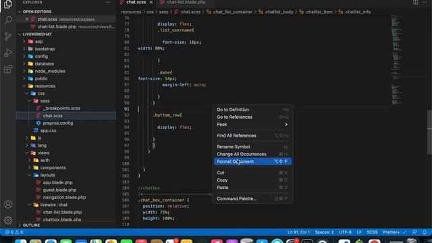
Task: Expand the public folder
Action: pos(41,79)
